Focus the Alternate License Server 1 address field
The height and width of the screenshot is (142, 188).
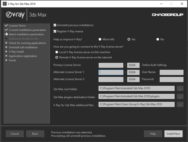[x=111, y=72]
